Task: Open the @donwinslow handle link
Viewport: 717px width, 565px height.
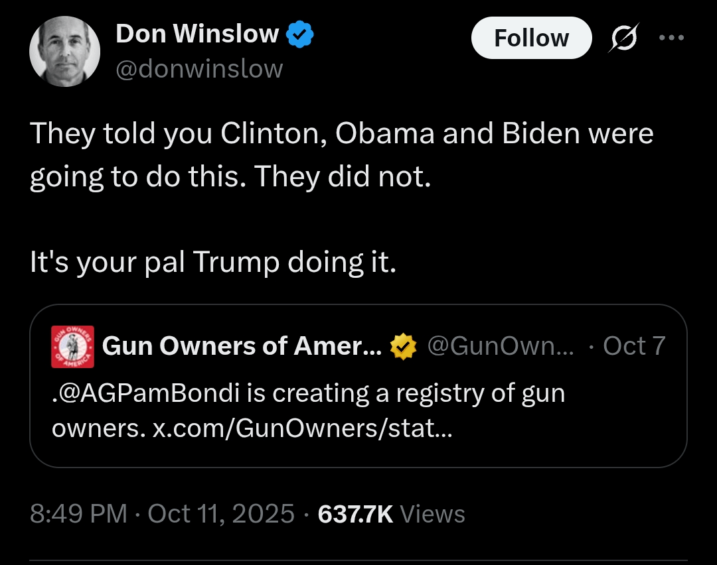Action: (199, 68)
